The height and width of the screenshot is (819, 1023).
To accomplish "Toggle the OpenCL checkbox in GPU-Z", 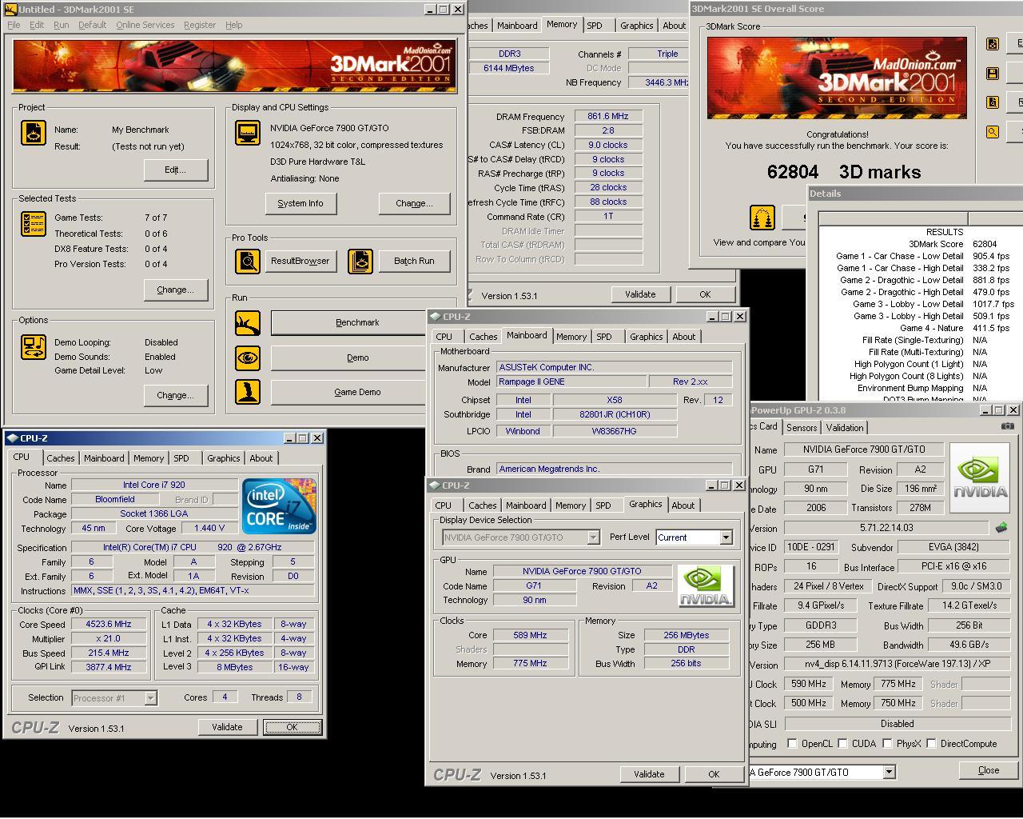I will 792,744.
